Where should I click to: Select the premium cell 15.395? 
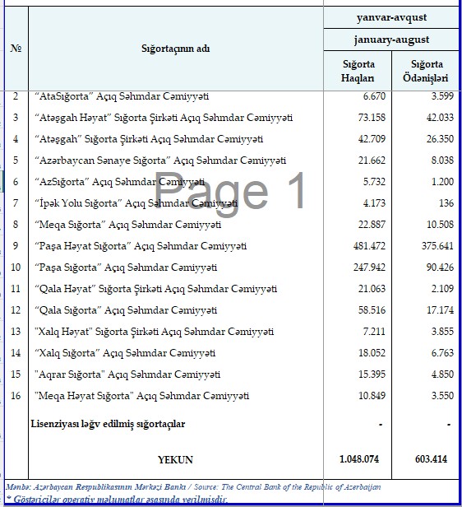point(372,374)
